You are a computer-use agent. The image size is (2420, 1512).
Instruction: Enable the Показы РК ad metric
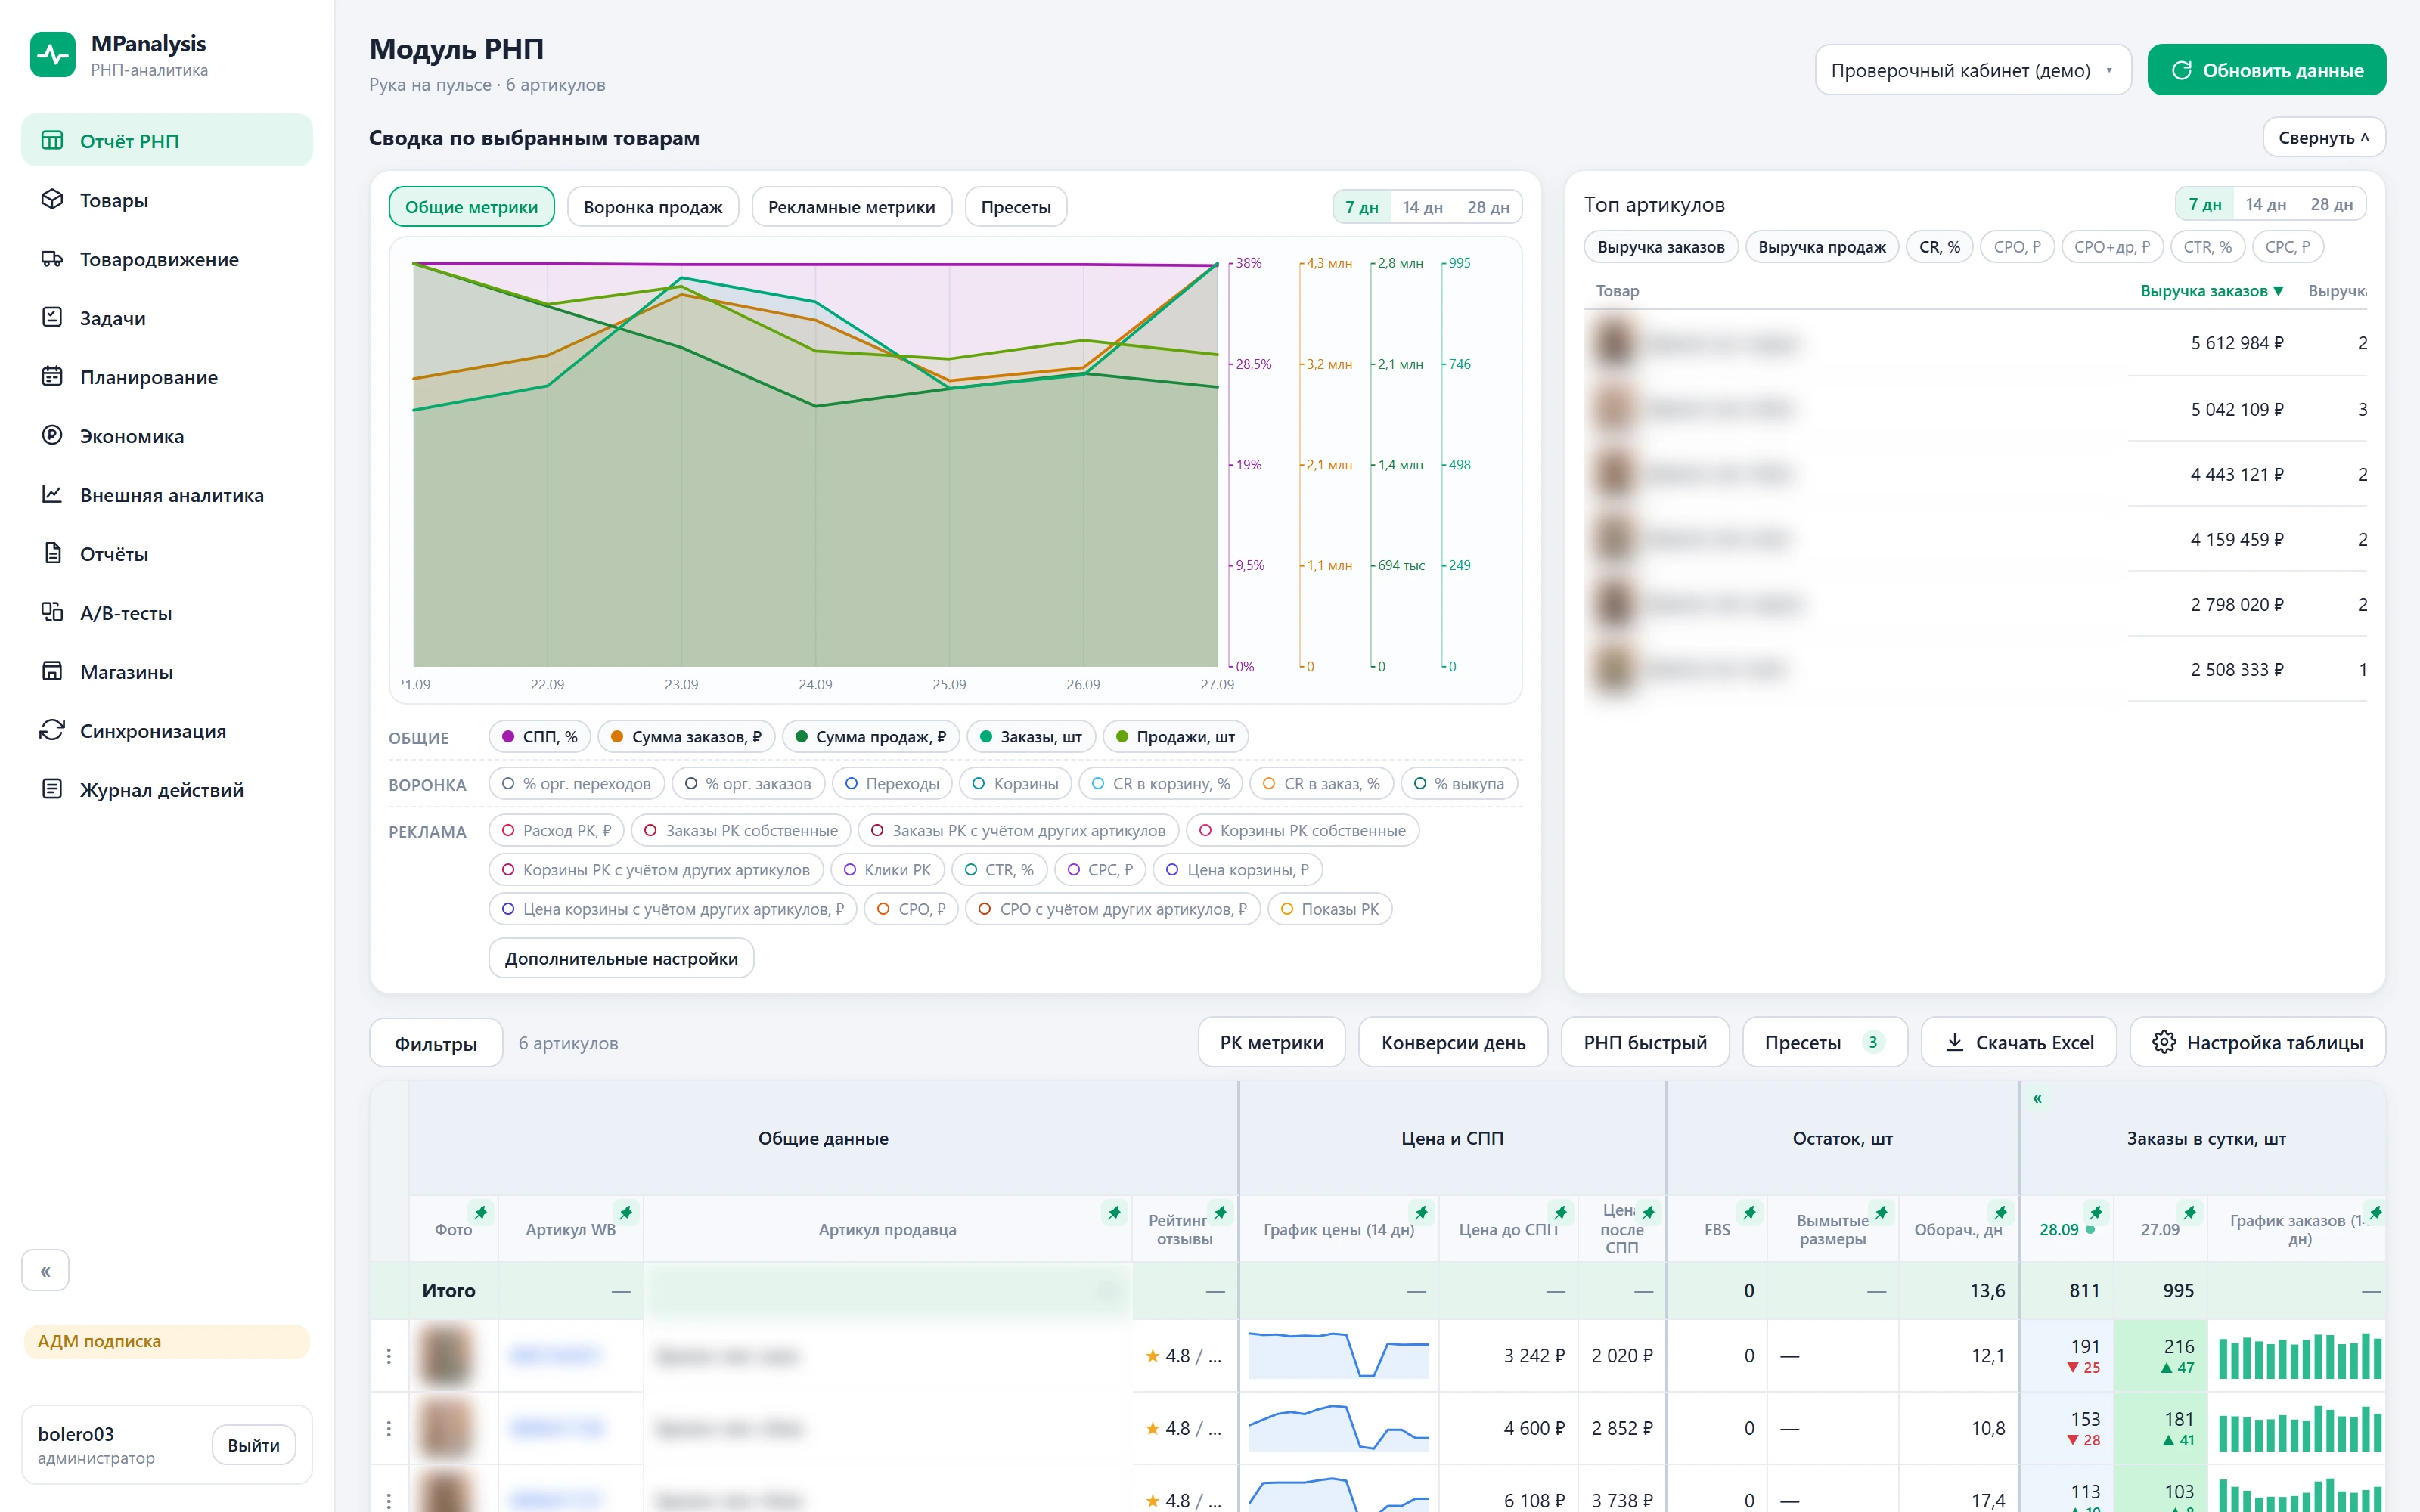1329,909
